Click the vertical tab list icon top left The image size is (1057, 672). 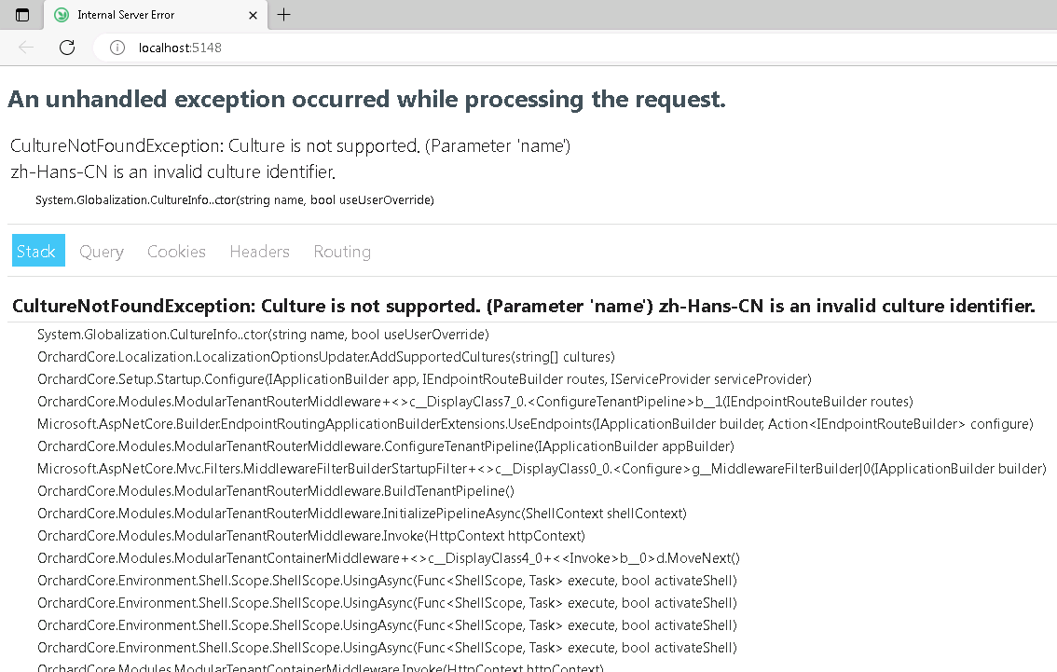[21, 15]
